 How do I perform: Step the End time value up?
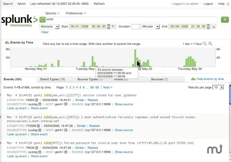coord(208,25)
